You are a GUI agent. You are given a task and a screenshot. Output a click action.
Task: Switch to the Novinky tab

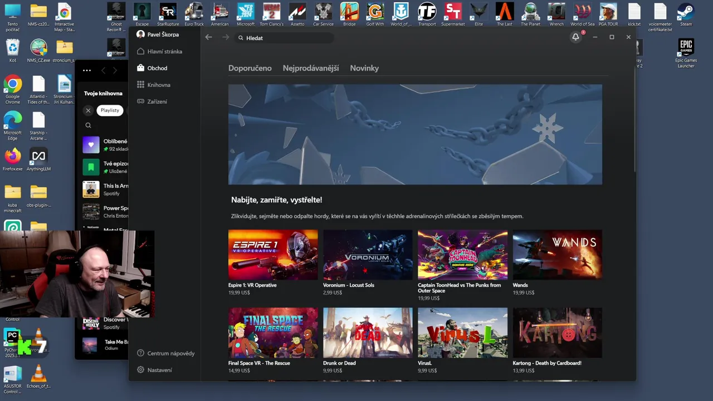coord(364,68)
